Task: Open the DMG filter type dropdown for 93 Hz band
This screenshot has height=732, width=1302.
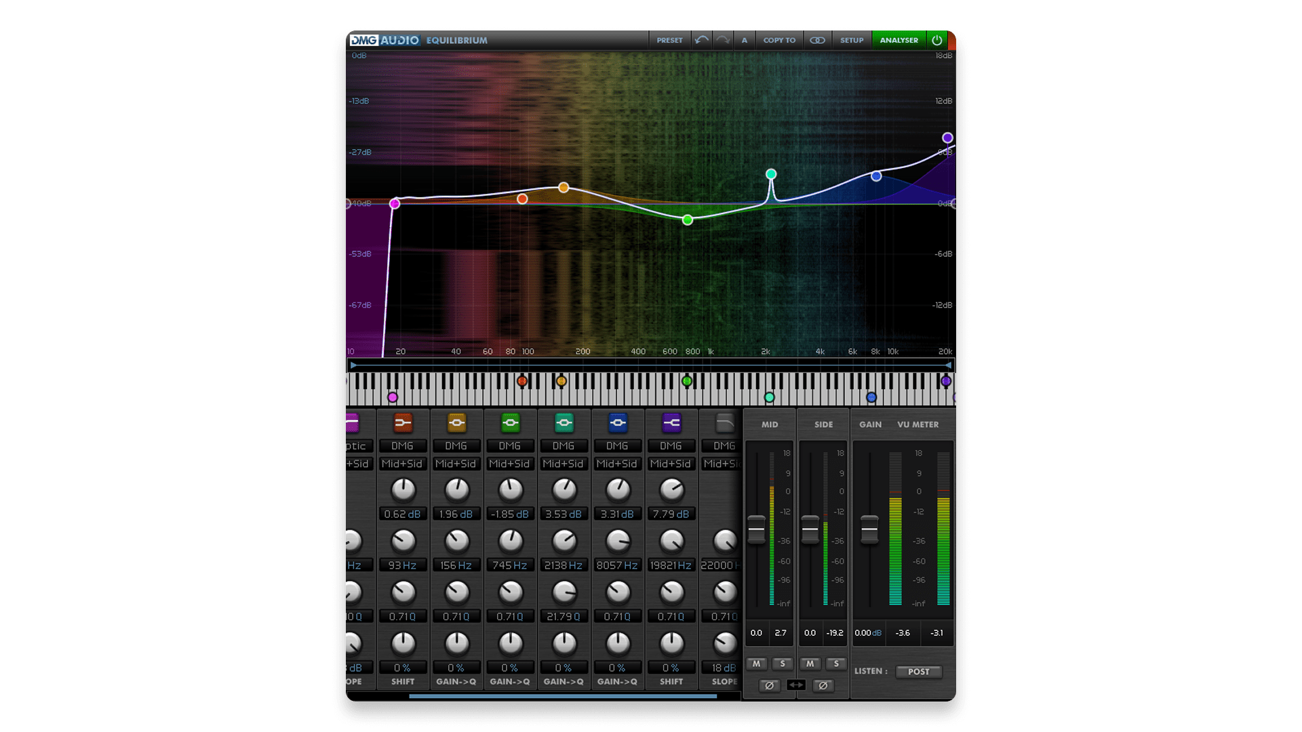Action: pyautogui.click(x=402, y=446)
